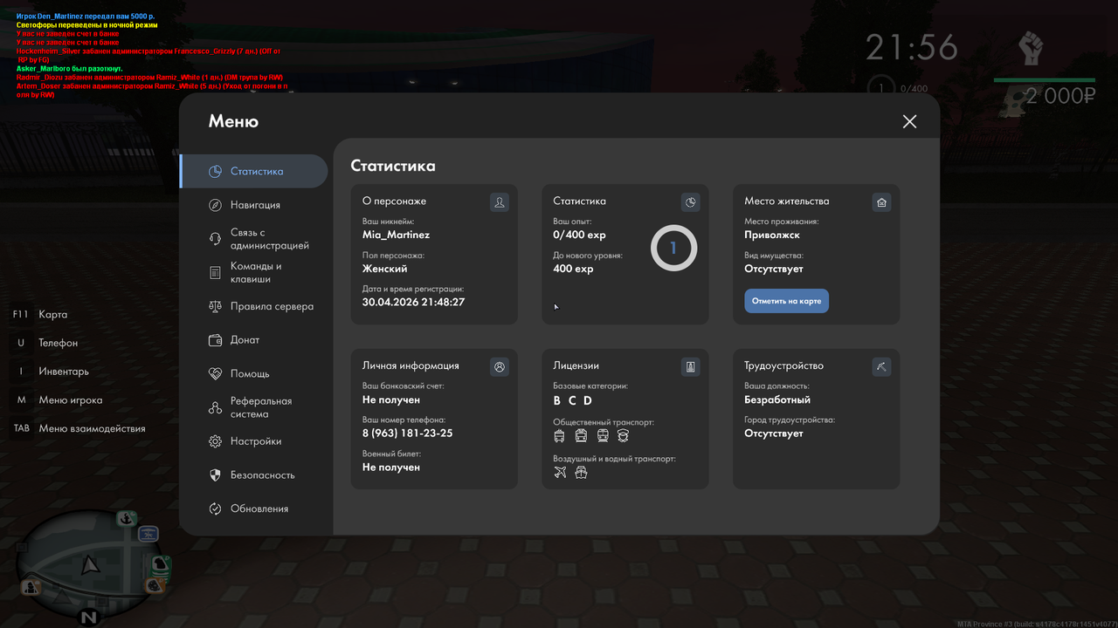Select the Безопасность menu item
Viewport: 1118px width, 628px height.
(x=254, y=475)
